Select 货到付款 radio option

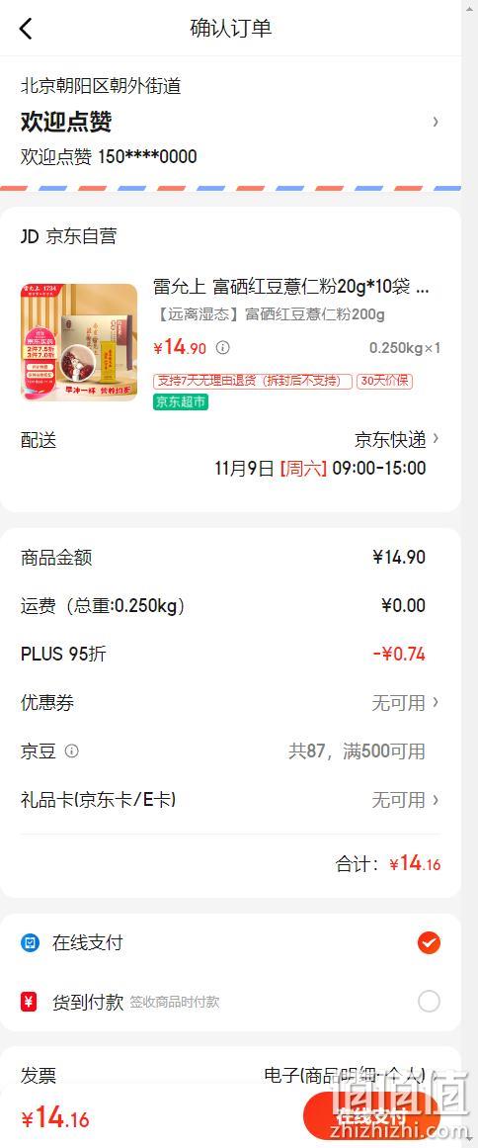[429, 1001]
